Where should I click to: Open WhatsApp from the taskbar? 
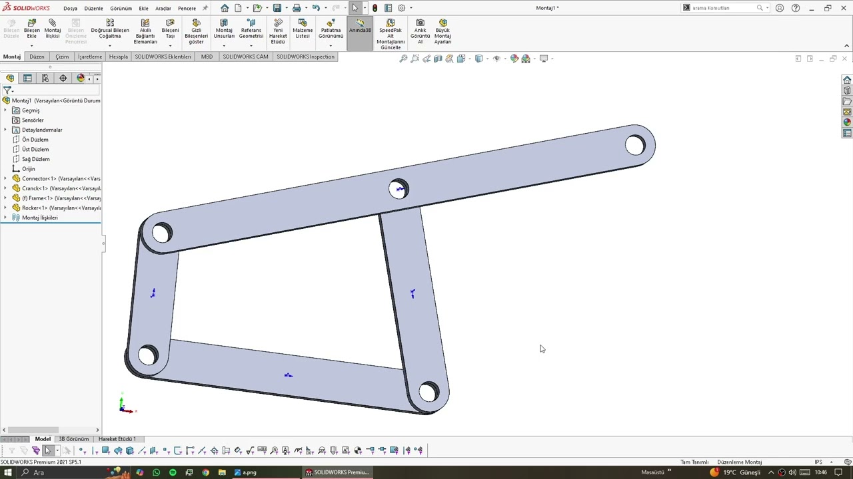(x=156, y=472)
